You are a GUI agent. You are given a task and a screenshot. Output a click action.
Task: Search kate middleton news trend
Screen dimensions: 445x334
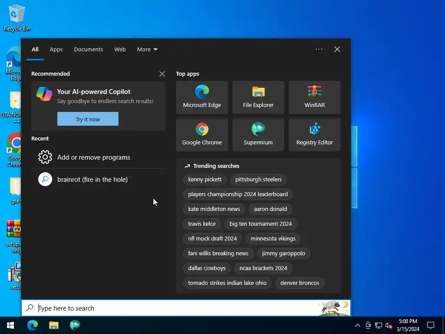point(214,209)
